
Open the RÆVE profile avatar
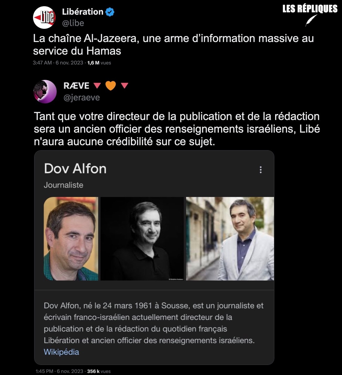tap(45, 91)
